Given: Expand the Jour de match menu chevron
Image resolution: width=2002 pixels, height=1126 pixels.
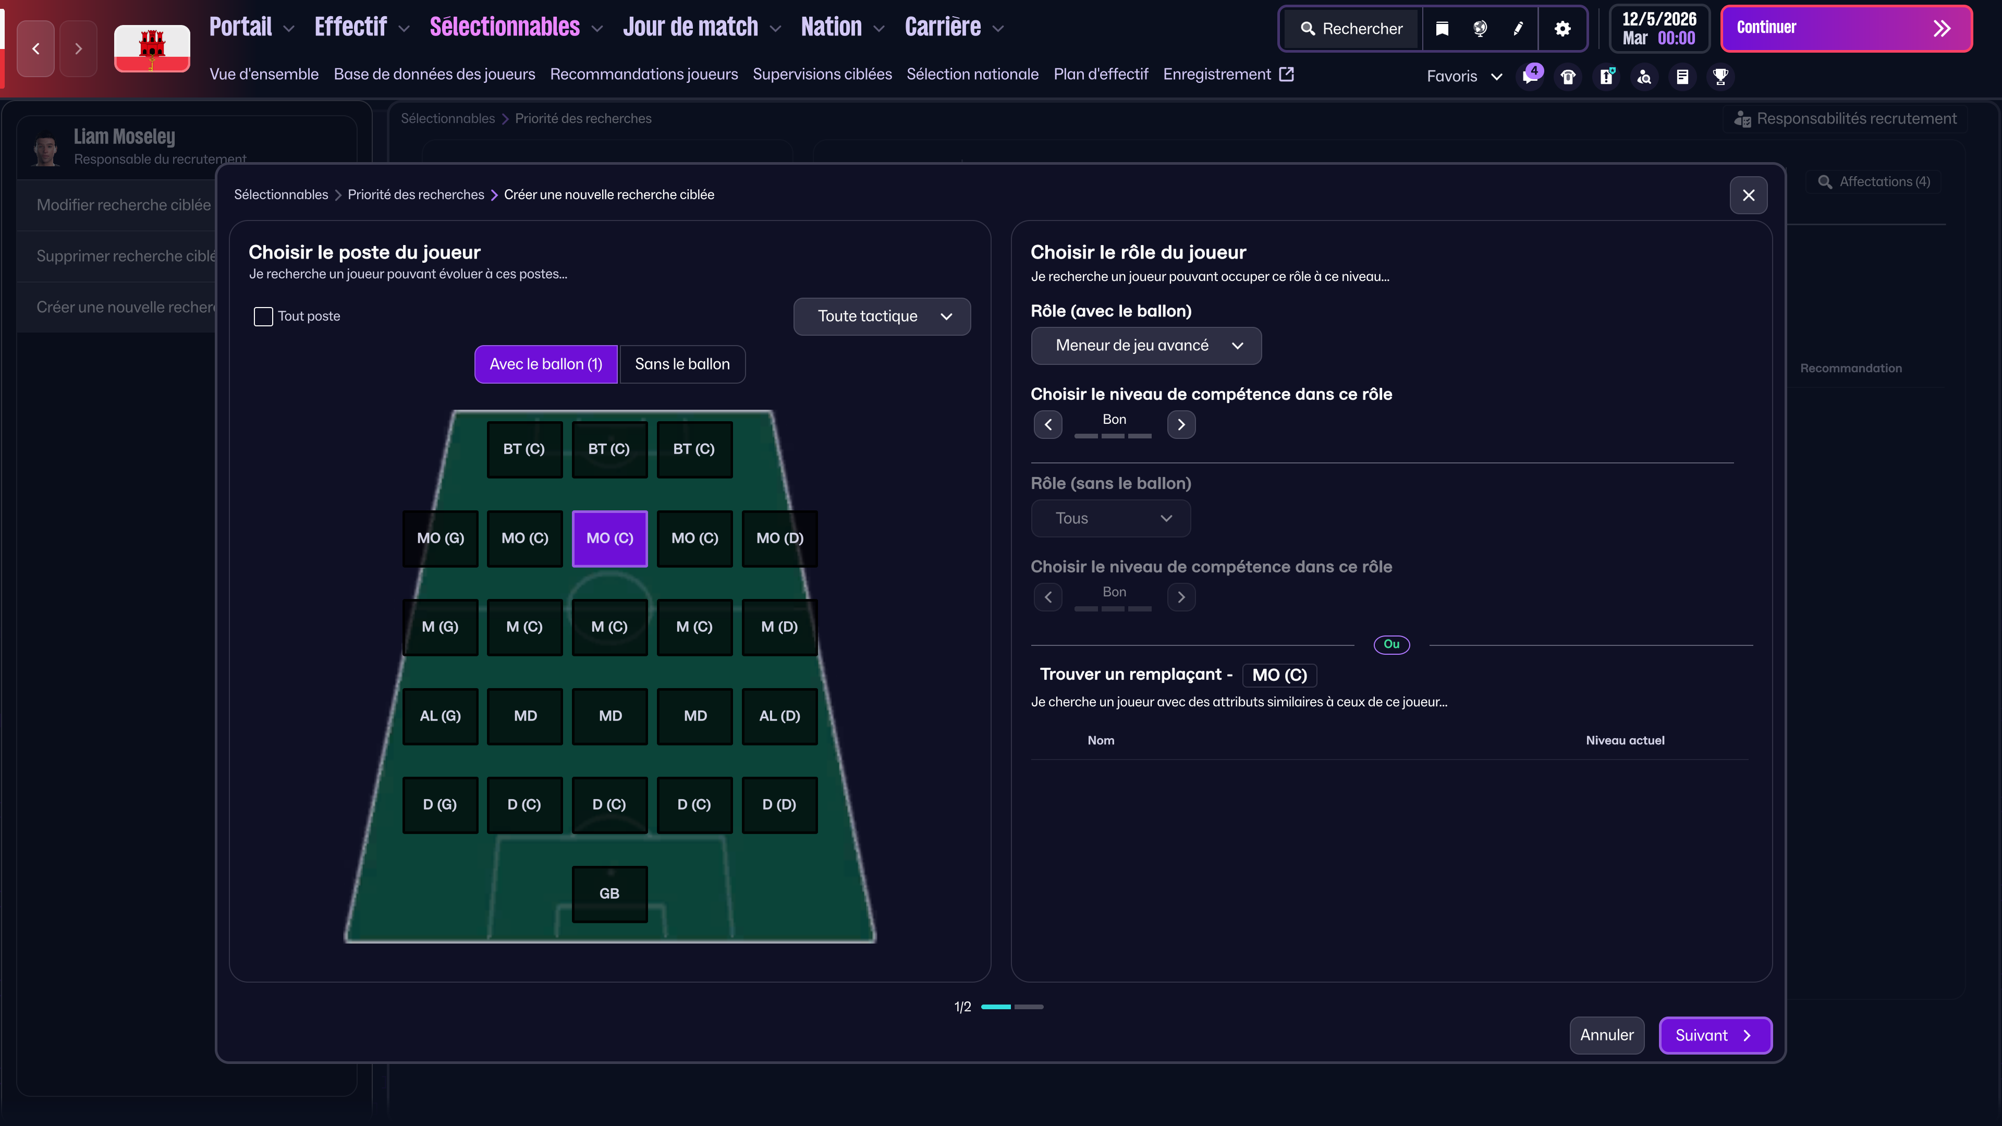Looking at the screenshot, I should click(x=776, y=29).
